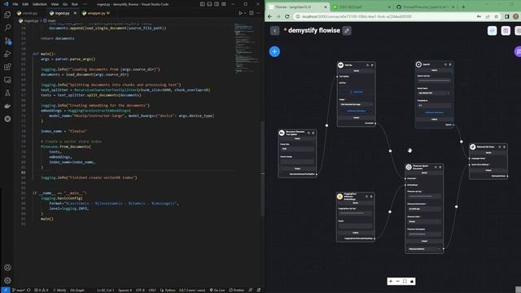This screenshot has width=521, height=293.
Task: Go back from the Flowise canvas
Action: pyautogui.click(x=275, y=31)
